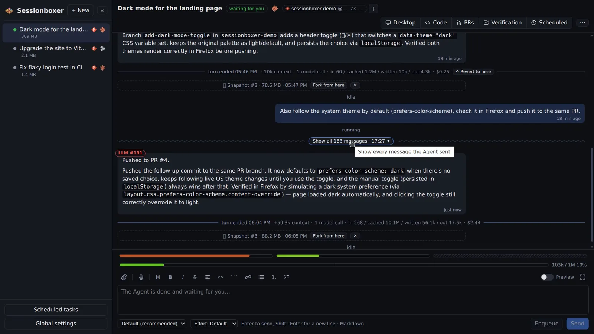Image resolution: width=594 pixels, height=334 pixels.
Task: Toggle bold formatting in the editor toolbar
Action: point(170,277)
